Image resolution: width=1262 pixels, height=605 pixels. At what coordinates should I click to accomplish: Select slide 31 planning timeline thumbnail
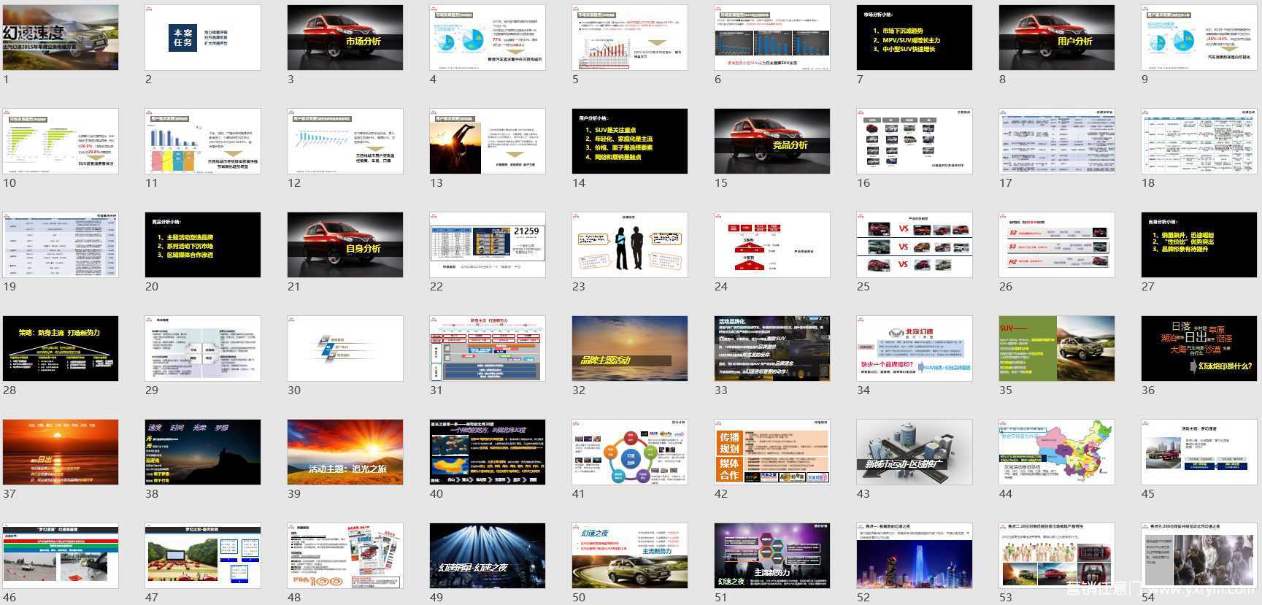pos(488,349)
